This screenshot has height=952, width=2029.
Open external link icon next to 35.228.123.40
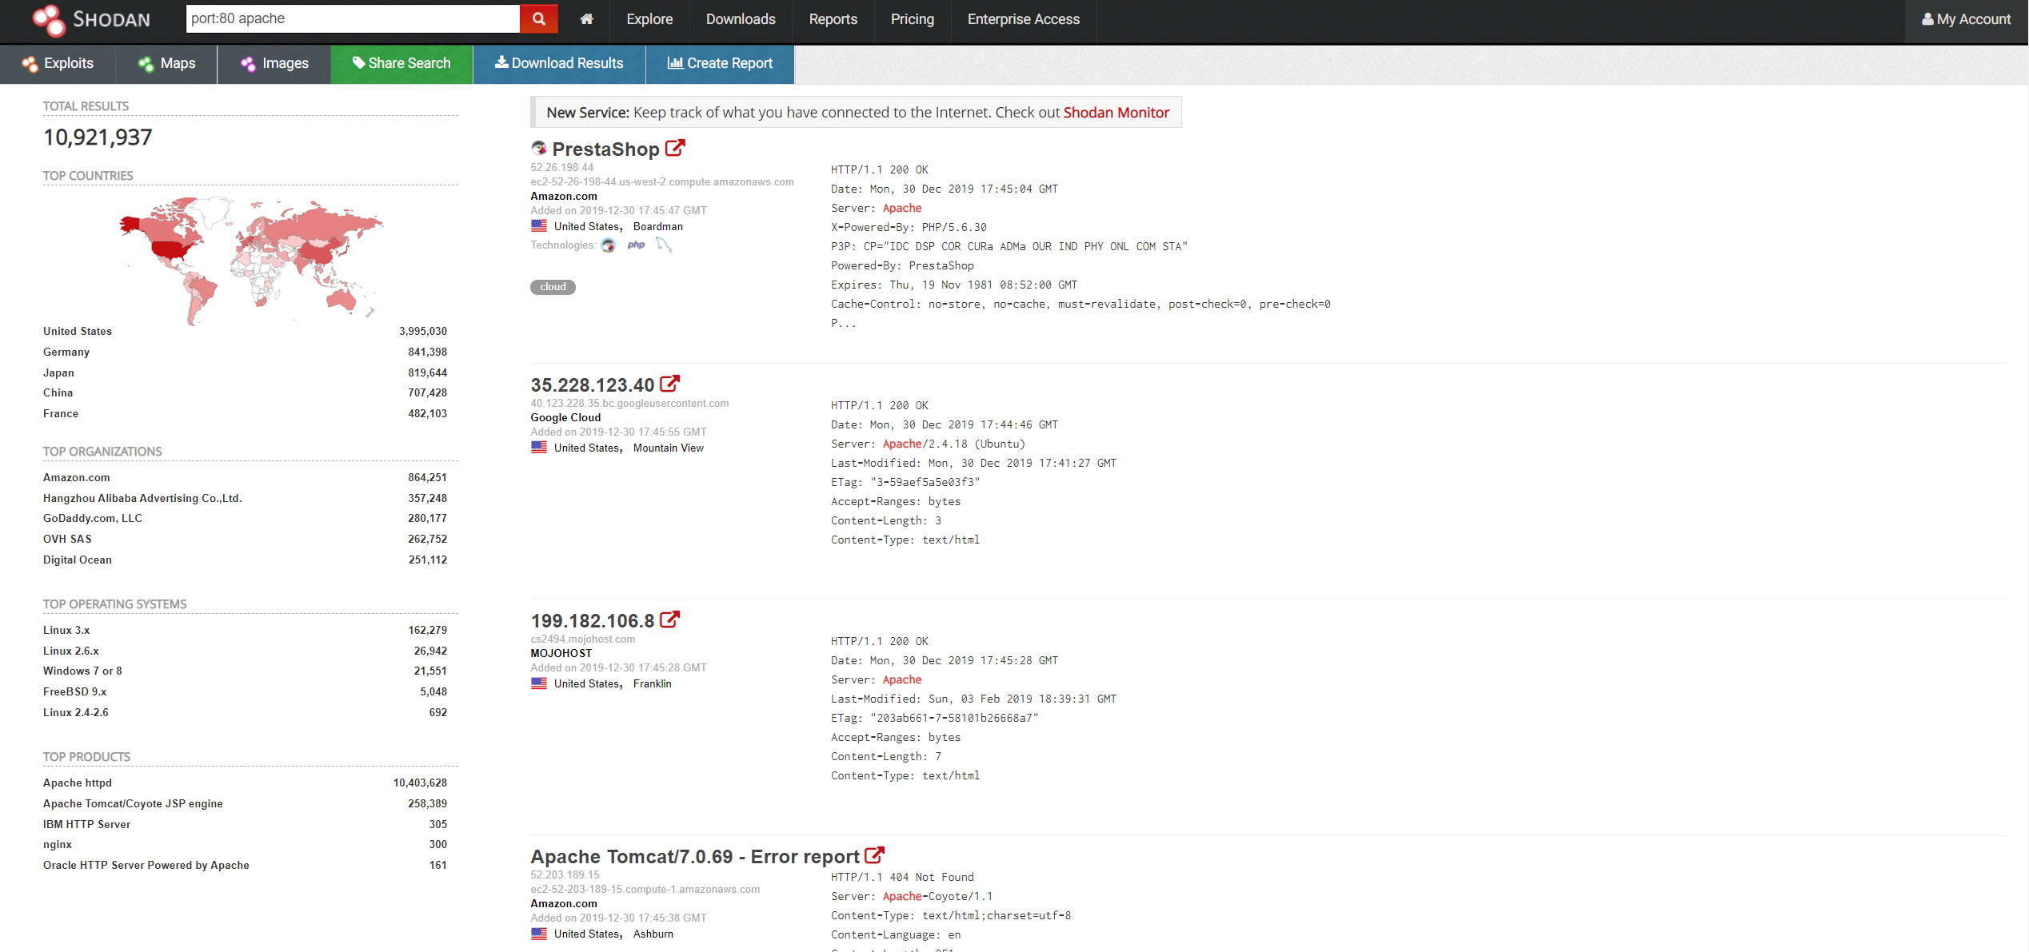(670, 384)
